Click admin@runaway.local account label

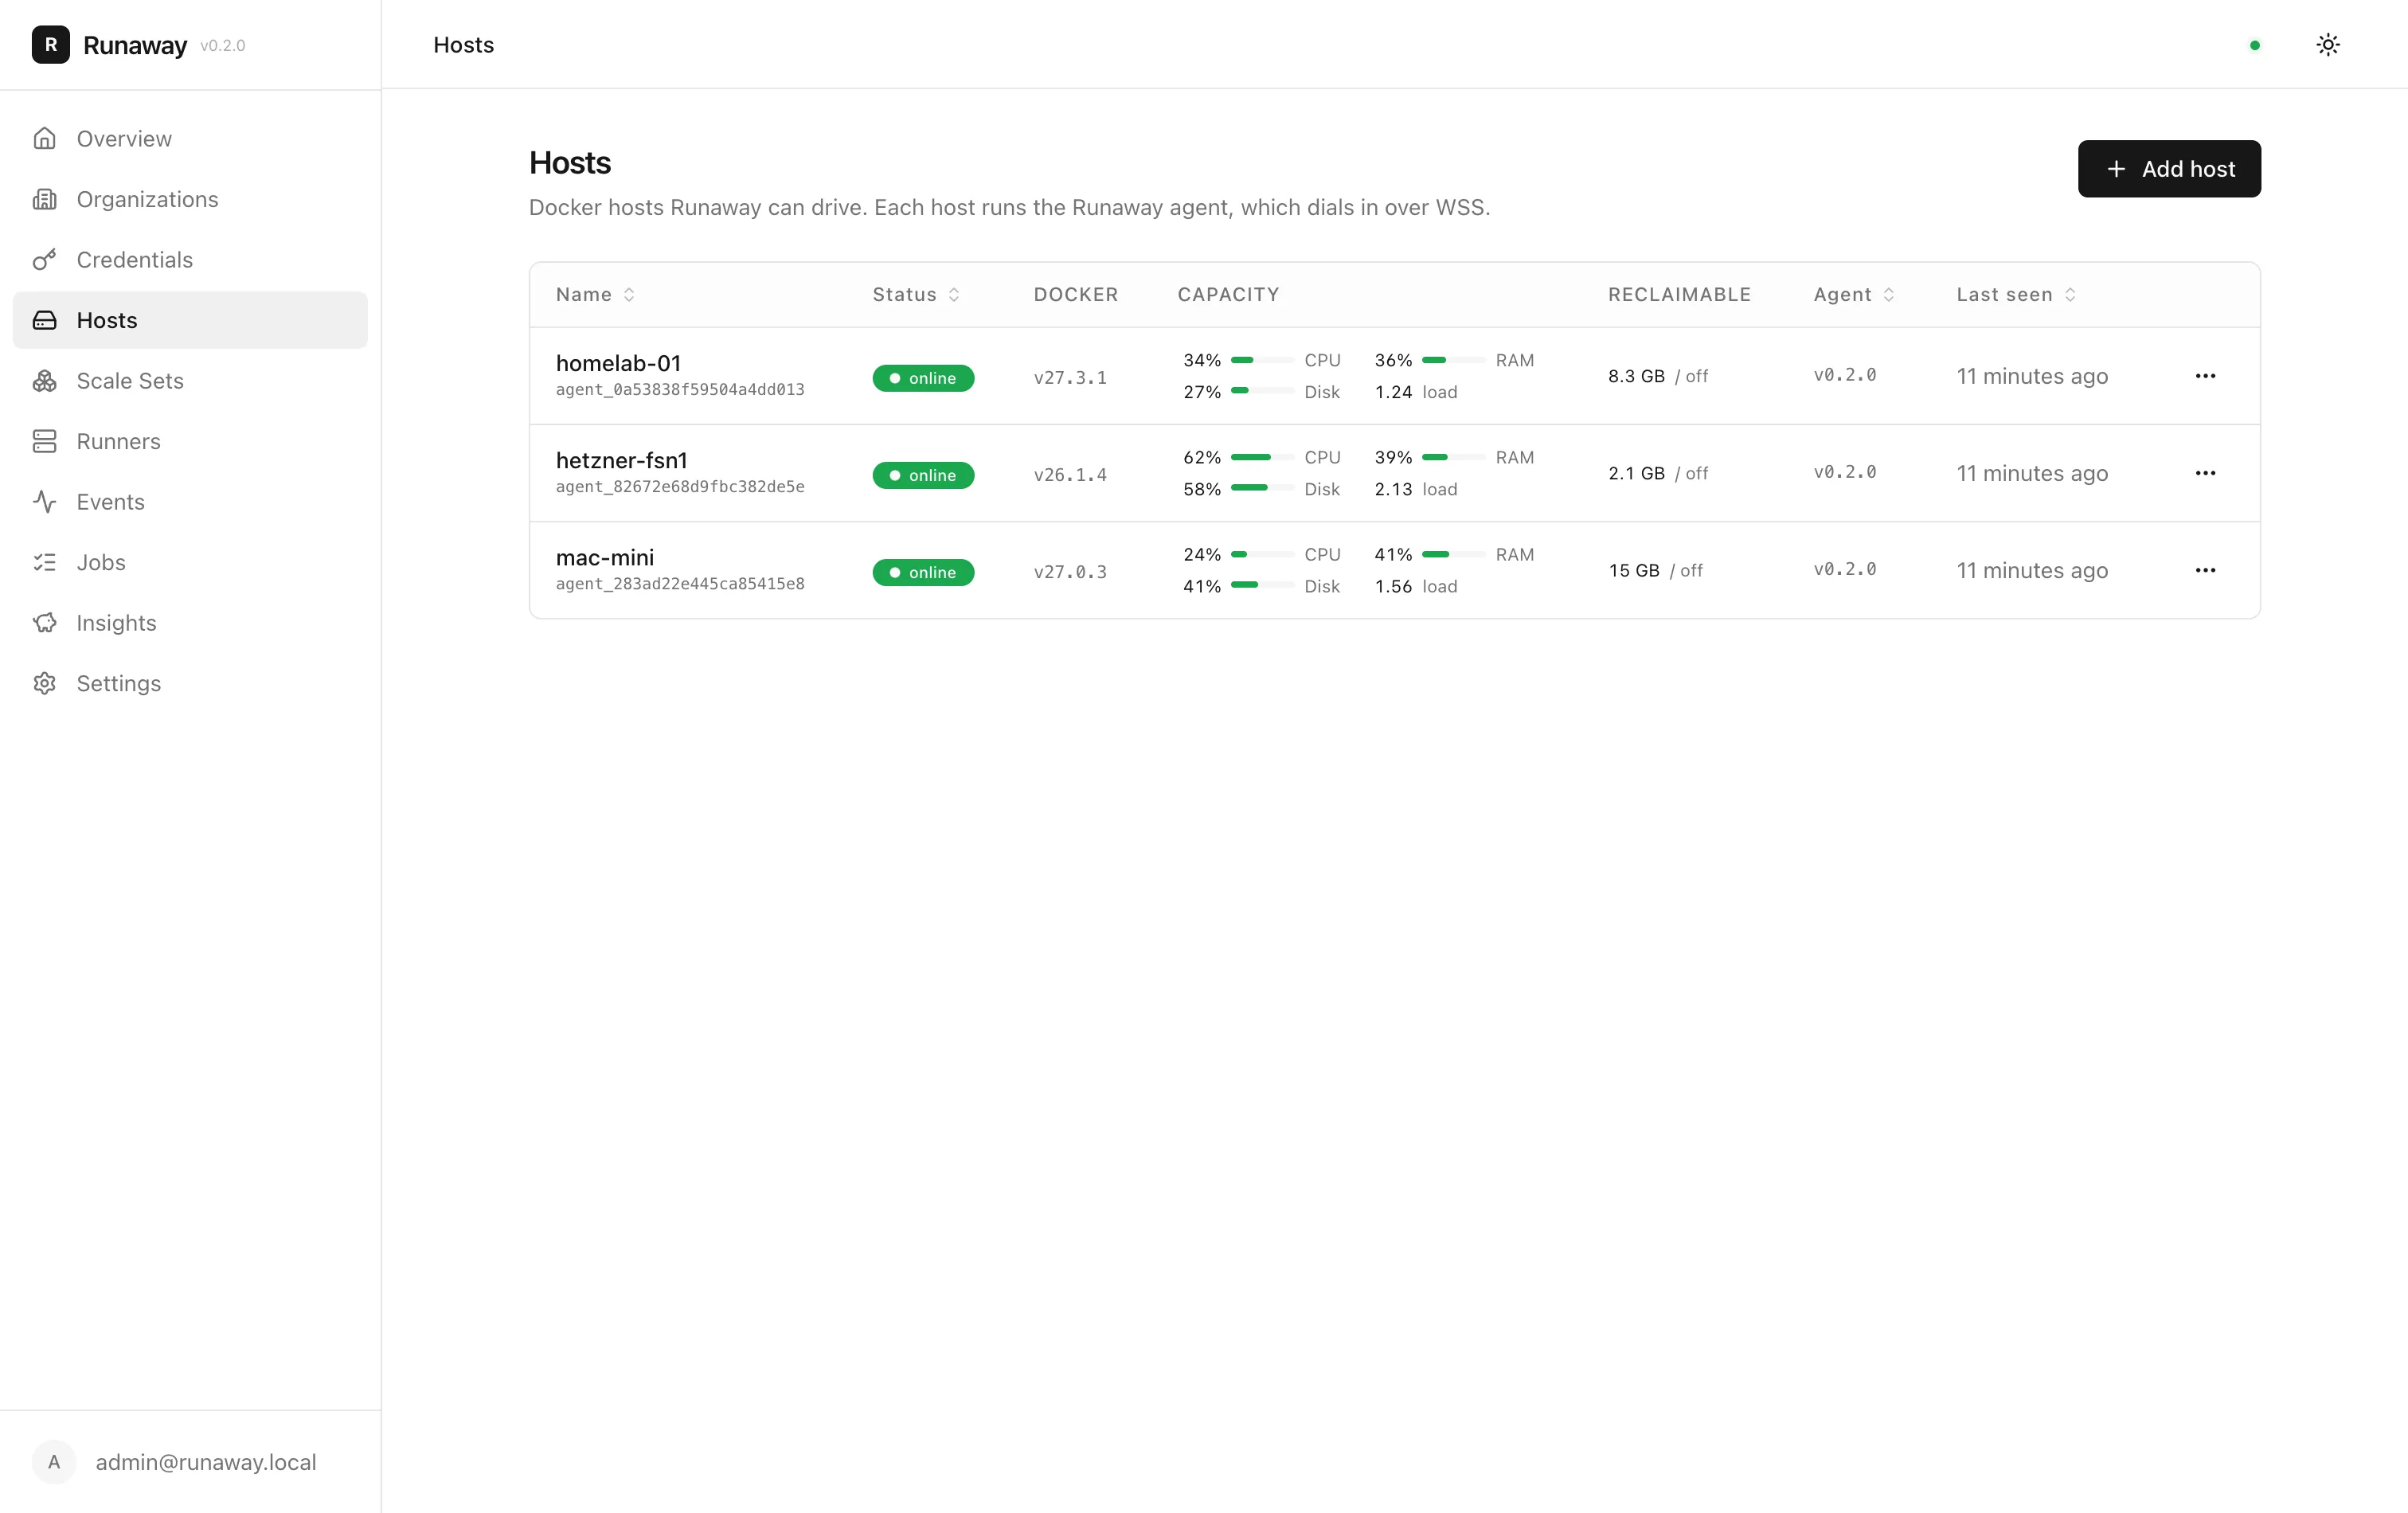206,1462
